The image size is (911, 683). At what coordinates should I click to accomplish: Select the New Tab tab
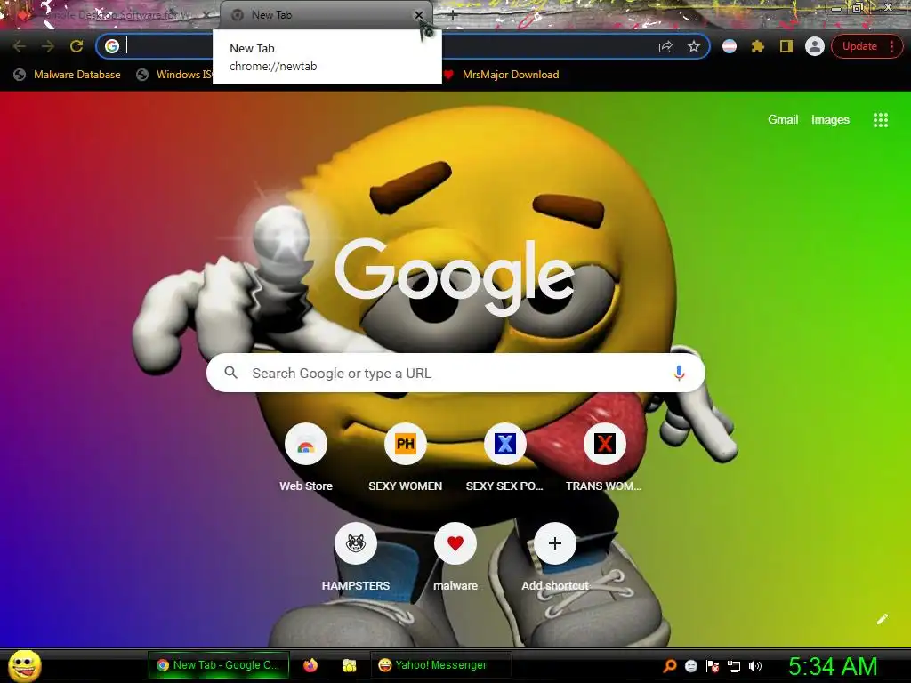pyautogui.click(x=326, y=15)
